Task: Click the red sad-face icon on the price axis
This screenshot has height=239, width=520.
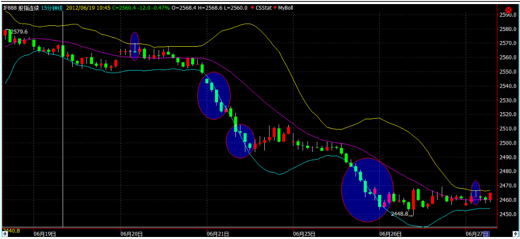Action: click(508, 10)
